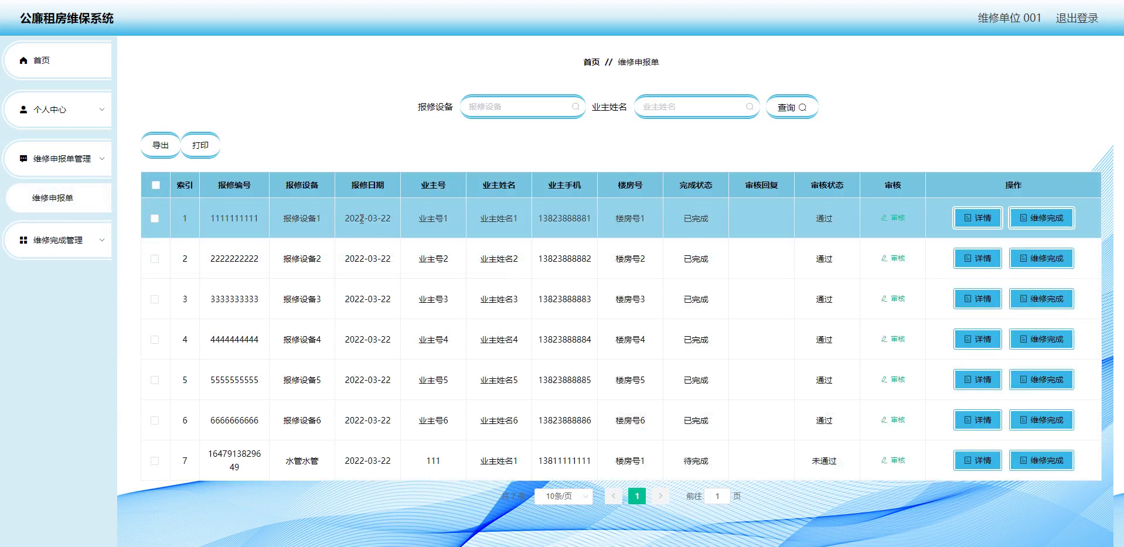
Task: Focus the 报修设备 search input
Action: pyautogui.click(x=523, y=107)
